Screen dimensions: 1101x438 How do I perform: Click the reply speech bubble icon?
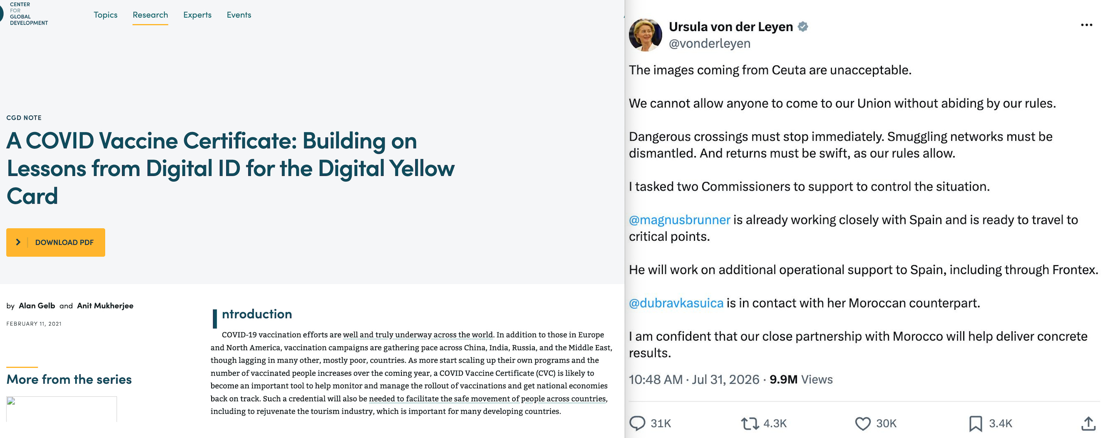637,423
